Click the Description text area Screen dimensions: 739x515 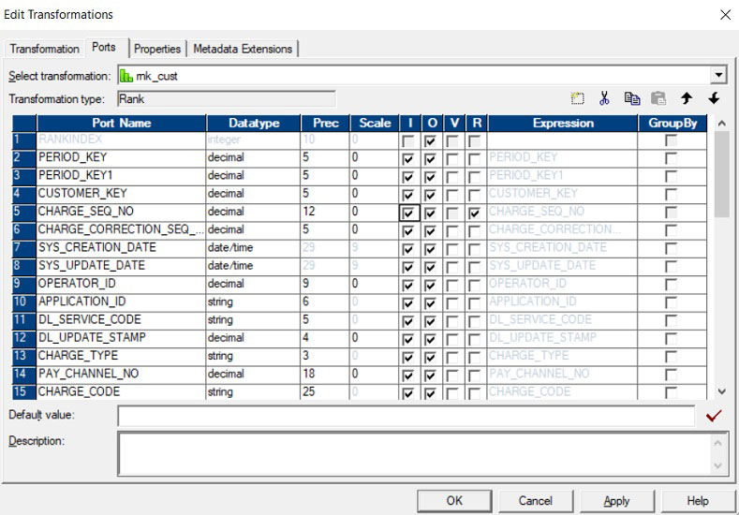413,453
